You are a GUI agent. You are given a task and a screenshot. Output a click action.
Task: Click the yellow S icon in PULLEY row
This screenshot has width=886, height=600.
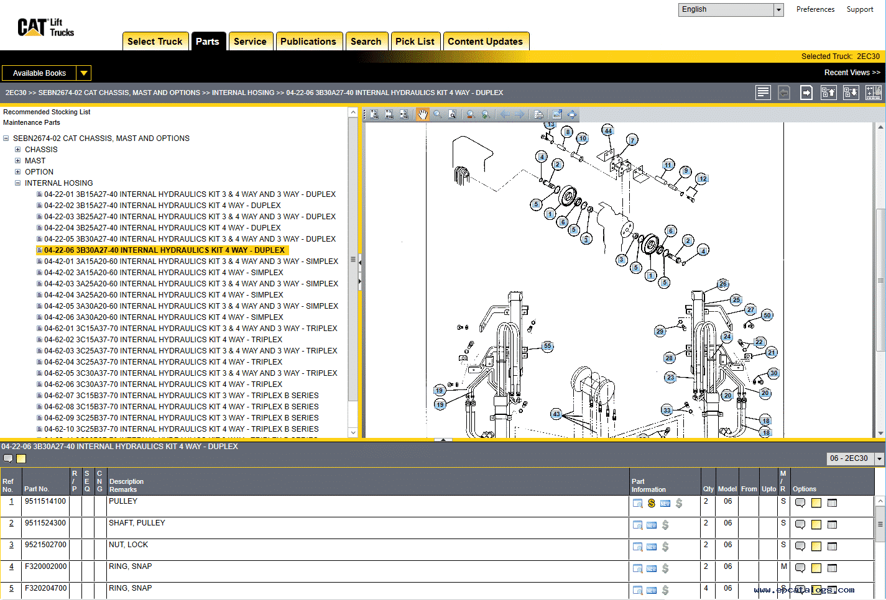(652, 503)
